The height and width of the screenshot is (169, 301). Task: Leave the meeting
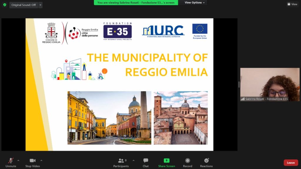click(290, 163)
